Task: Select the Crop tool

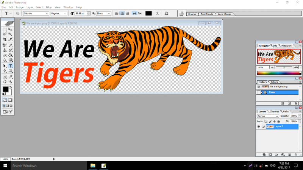Action: (5, 39)
